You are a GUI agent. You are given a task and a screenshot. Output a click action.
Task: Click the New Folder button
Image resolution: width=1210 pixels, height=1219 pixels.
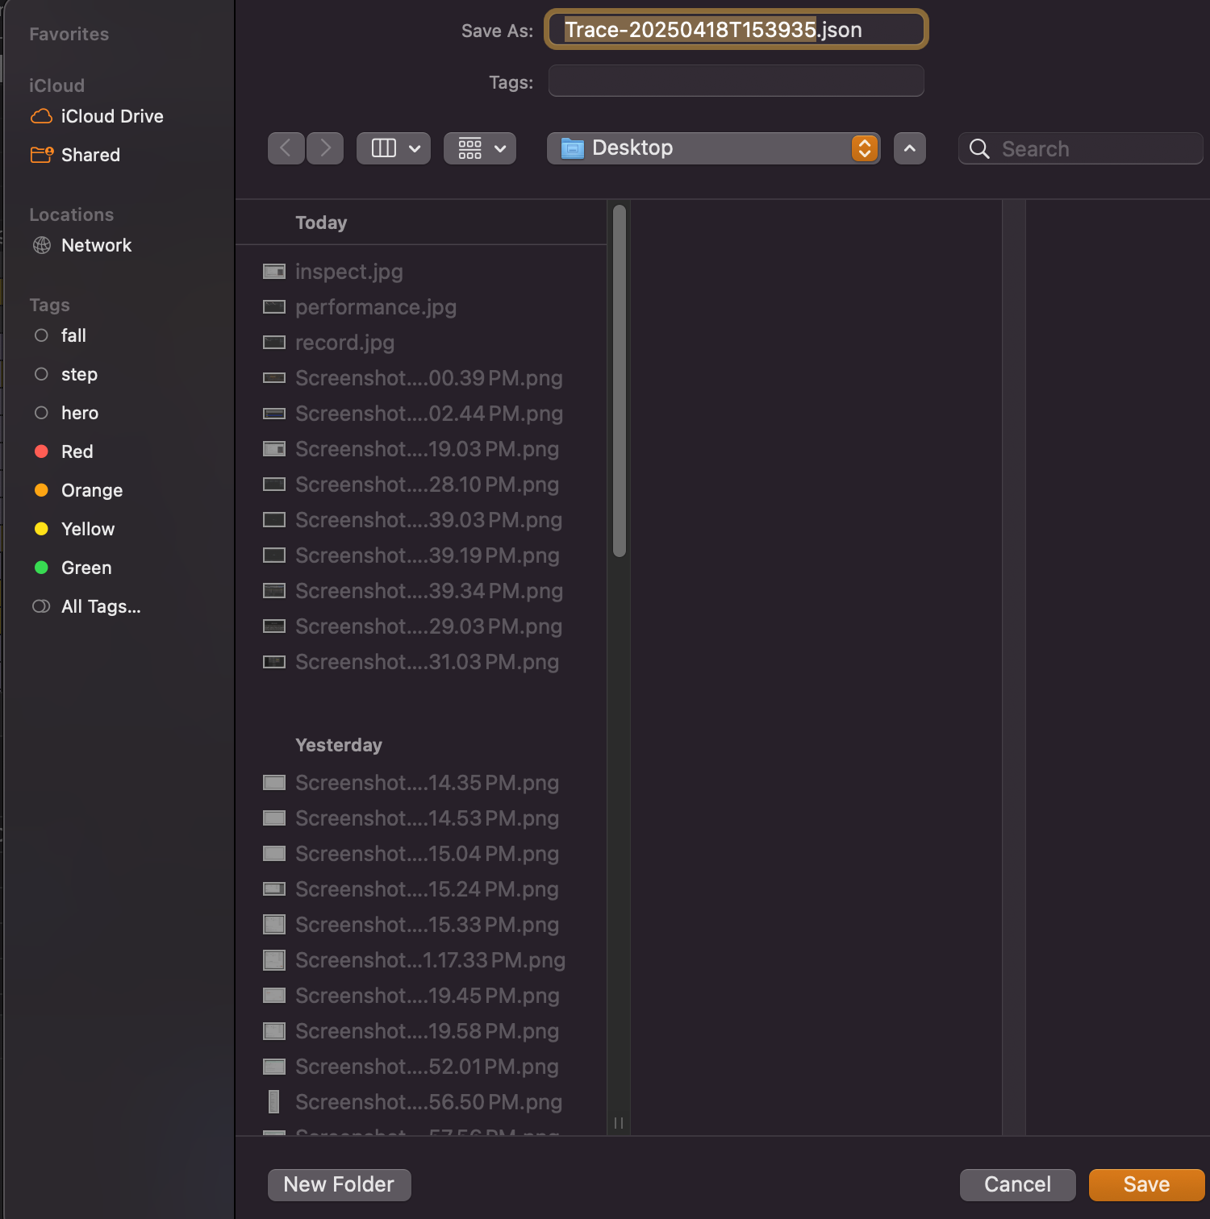(x=339, y=1184)
